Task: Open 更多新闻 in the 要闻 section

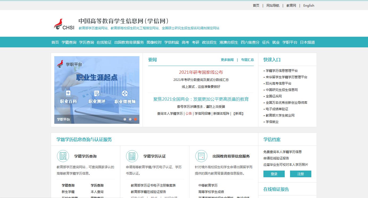Action: click(227, 60)
